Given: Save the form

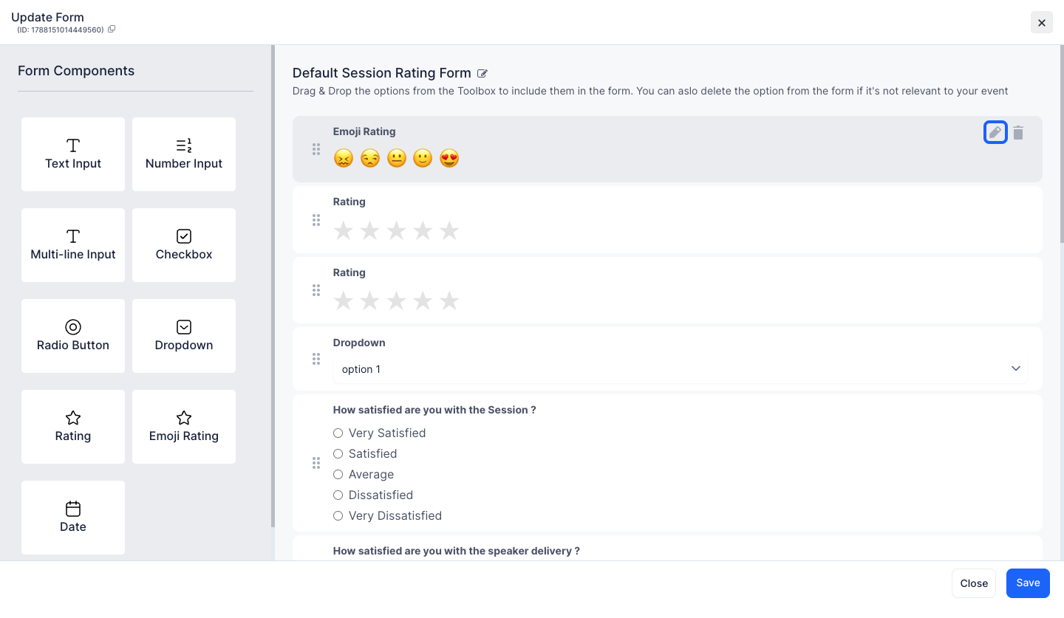Looking at the screenshot, I should click(x=1028, y=583).
